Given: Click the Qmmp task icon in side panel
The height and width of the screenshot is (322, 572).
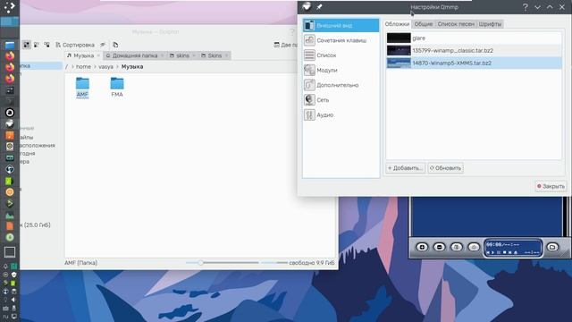Looking at the screenshot, I should [x=10, y=123].
